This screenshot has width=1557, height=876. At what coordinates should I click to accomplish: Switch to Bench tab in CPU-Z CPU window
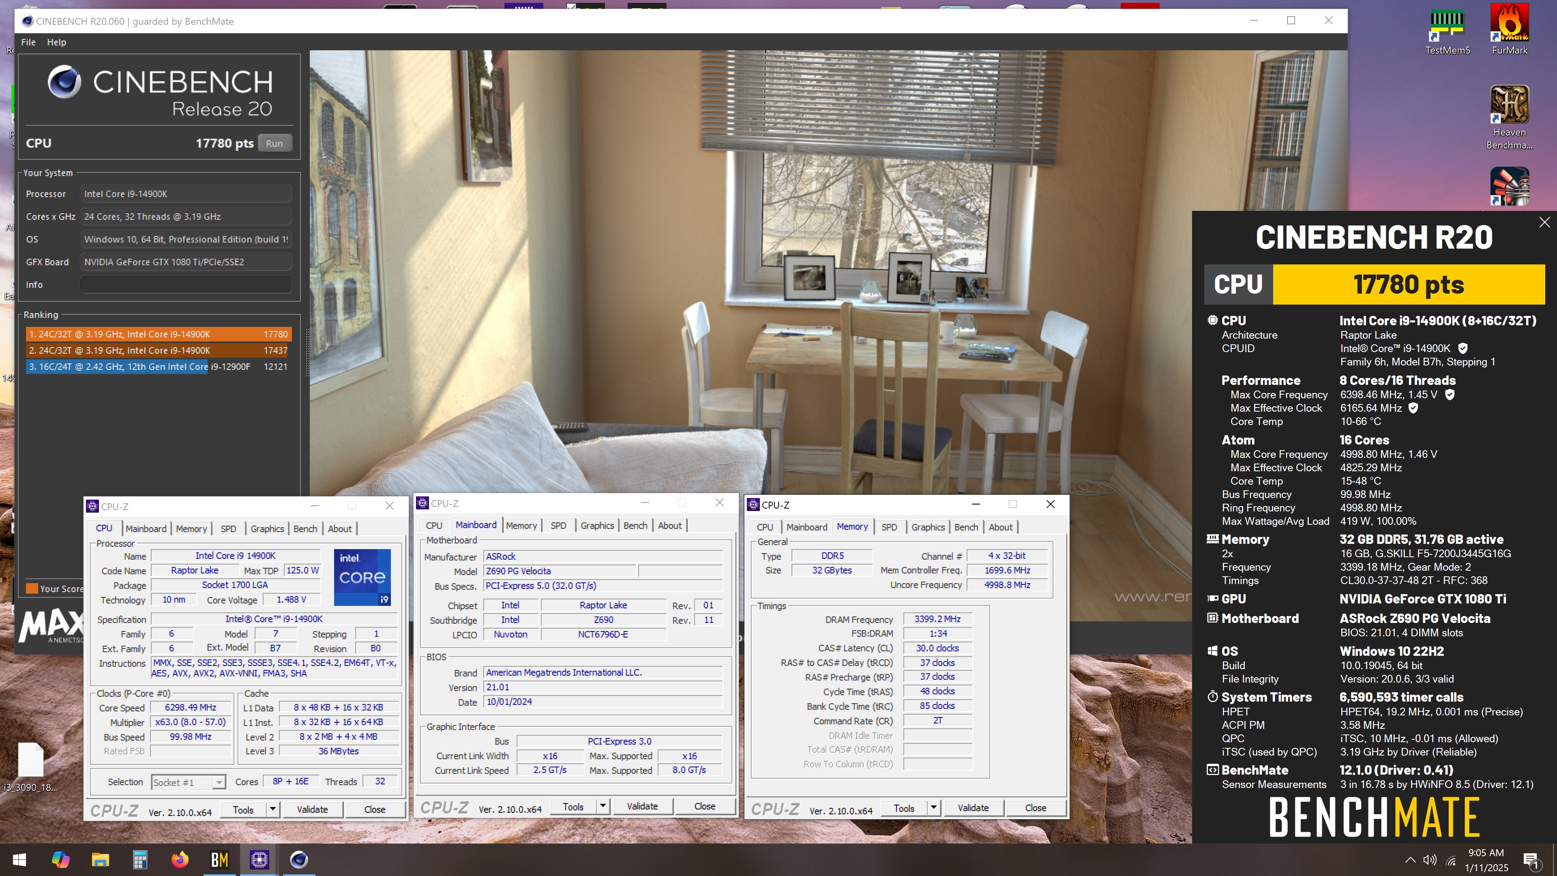(305, 528)
